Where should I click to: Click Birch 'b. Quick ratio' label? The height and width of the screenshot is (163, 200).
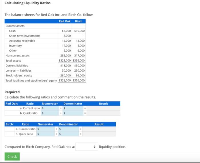[24, 134]
